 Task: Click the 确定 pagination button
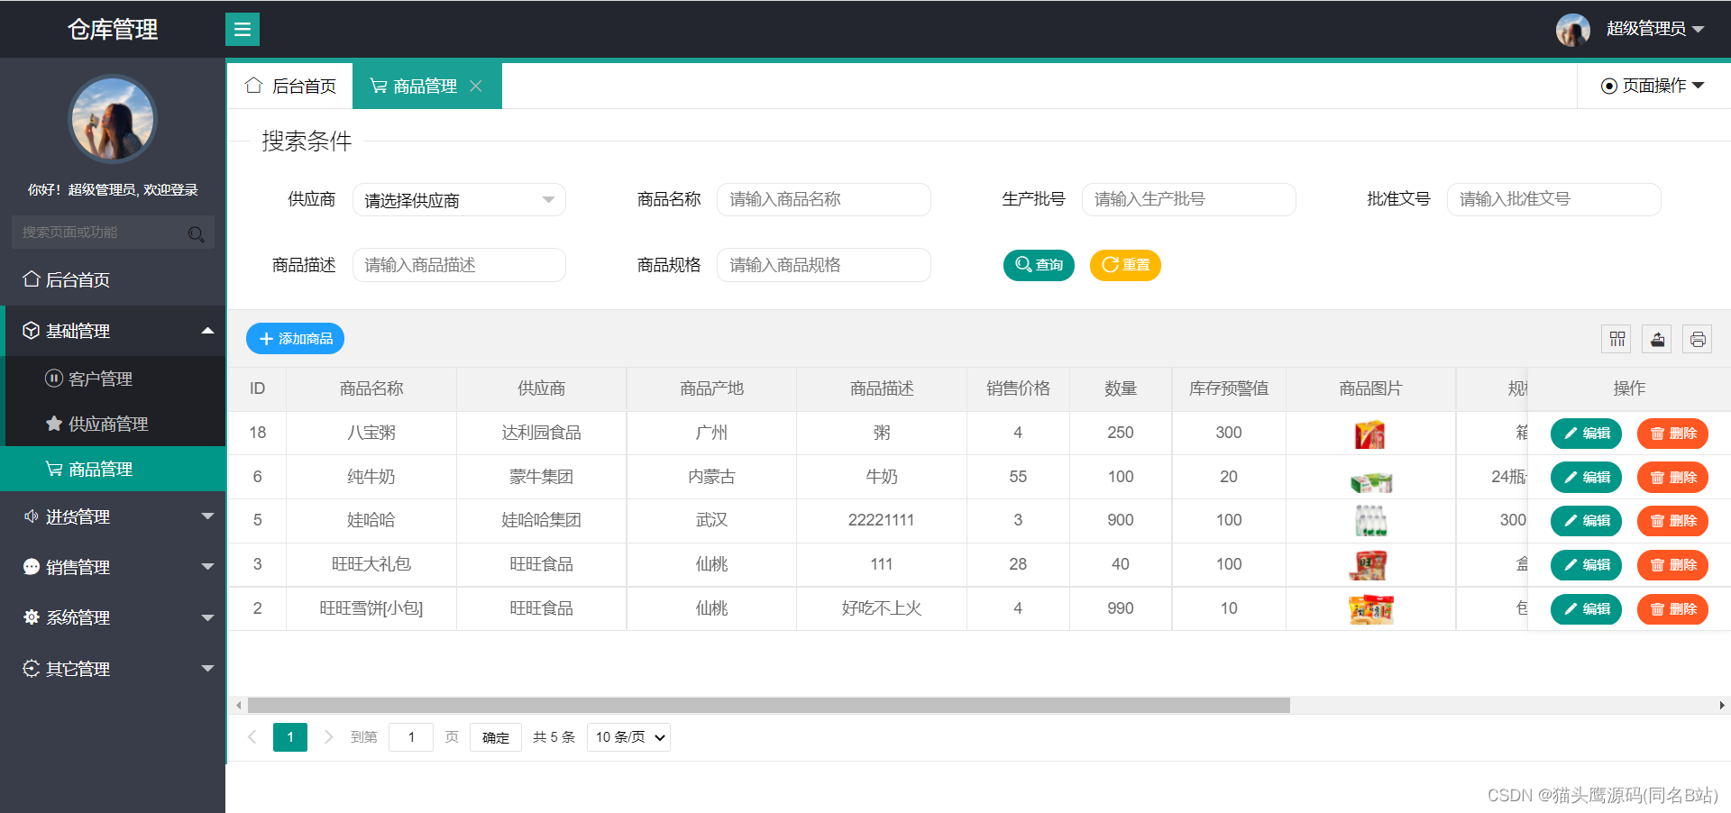click(496, 737)
